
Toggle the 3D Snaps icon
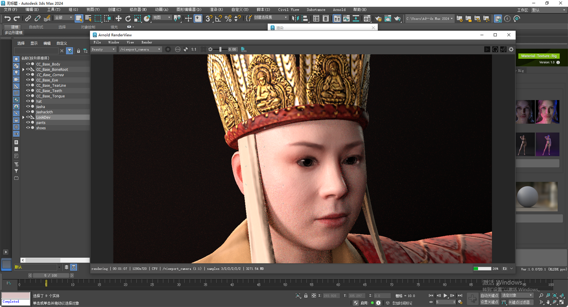click(209, 18)
